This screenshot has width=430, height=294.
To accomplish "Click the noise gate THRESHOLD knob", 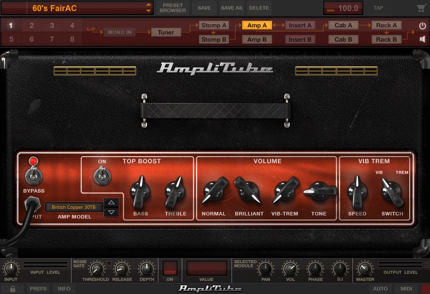I will pos(96,269).
